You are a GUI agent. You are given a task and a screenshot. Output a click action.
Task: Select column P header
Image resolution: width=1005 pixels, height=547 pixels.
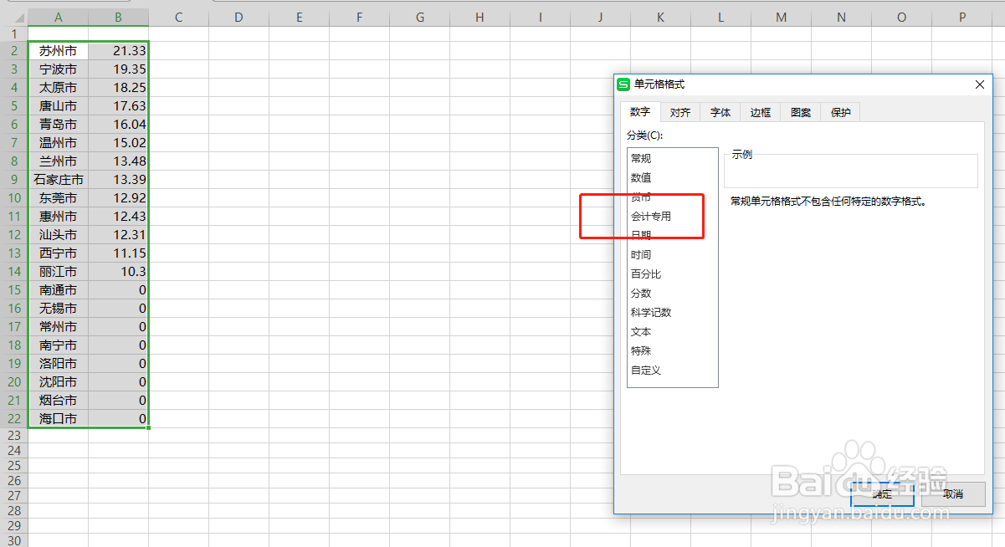tap(962, 17)
